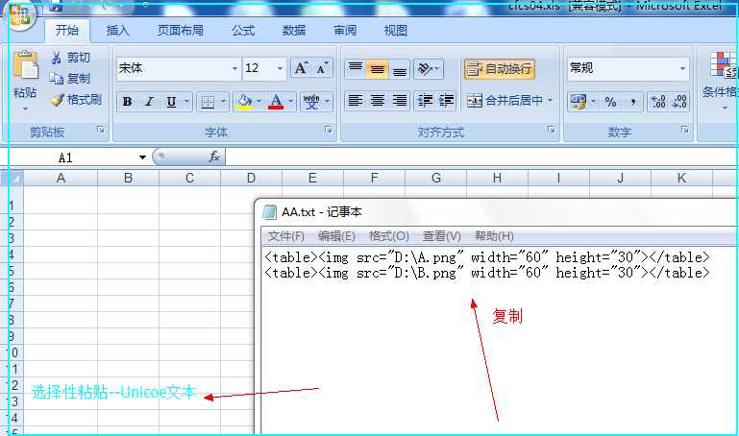This screenshot has height=436, width=739.
Task: Open Name Box dropdown arrow
Action: click(x=142, y=157)
